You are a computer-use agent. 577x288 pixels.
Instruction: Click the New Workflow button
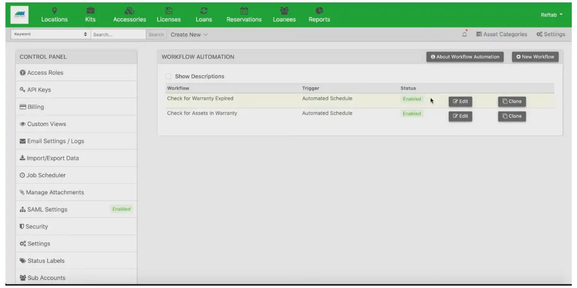535,57
